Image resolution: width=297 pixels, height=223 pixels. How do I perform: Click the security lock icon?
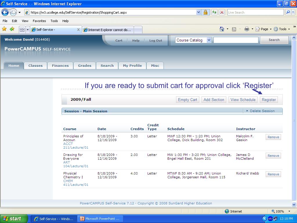205,12
